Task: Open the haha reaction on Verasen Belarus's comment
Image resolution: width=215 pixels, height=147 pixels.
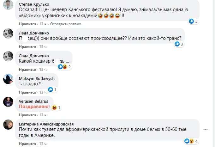Action: [54, 107]
